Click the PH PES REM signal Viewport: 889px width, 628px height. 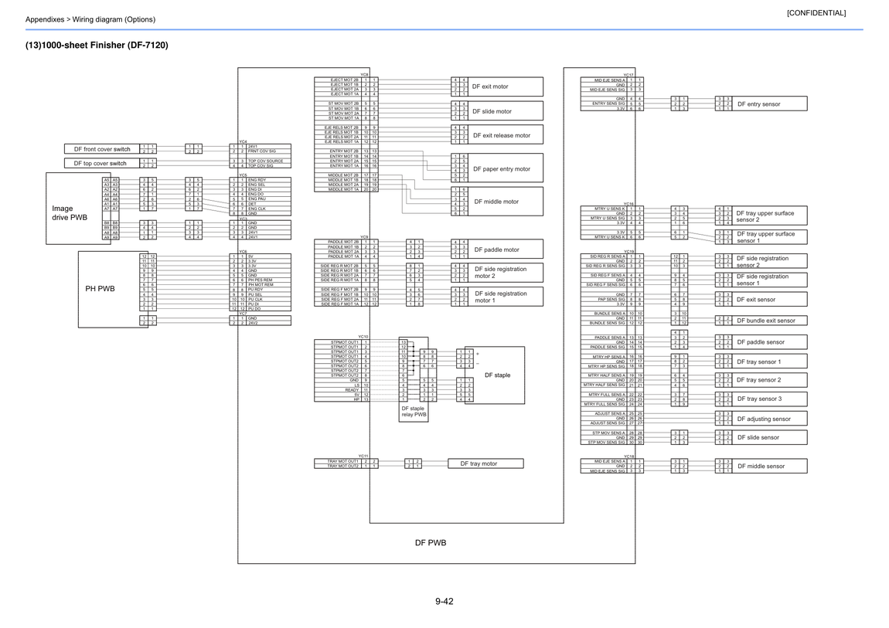pyautogui.click(x=261, y=280)
